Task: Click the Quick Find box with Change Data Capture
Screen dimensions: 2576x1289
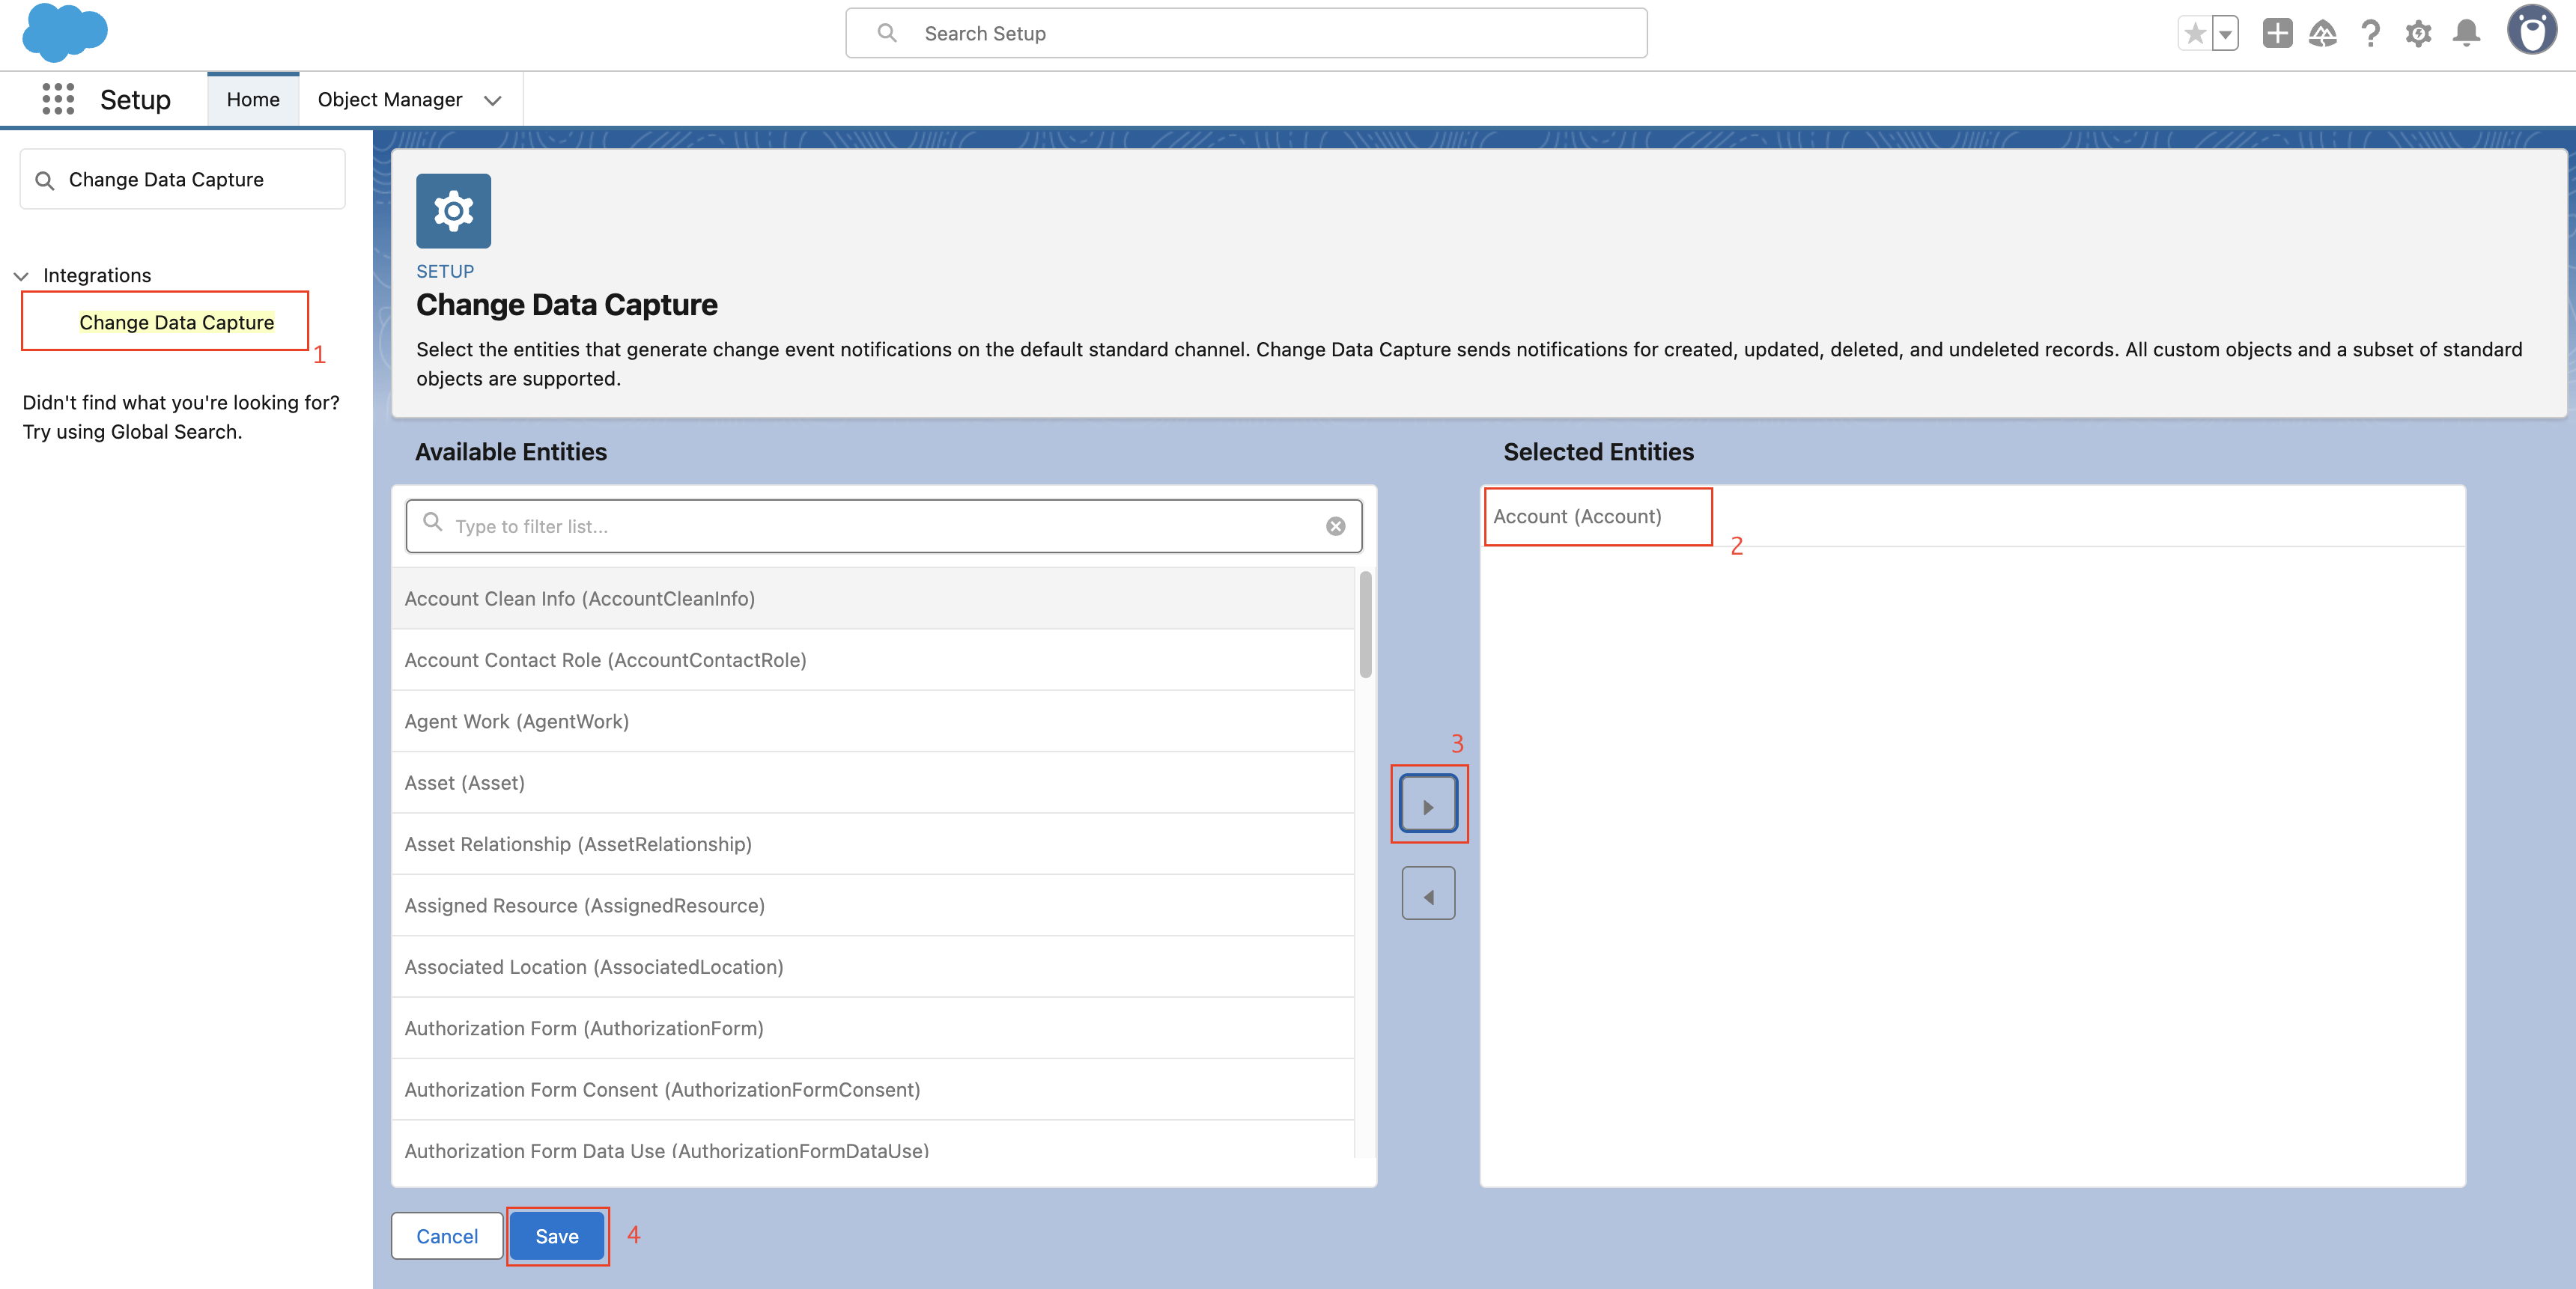Action: [x=183, y=179]
